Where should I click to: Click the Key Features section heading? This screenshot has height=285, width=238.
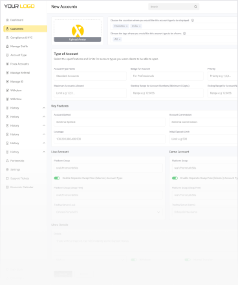click(59, 106)
